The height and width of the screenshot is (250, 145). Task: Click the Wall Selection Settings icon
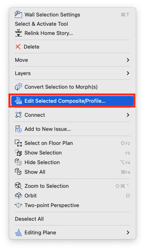(x=18, y=14)
